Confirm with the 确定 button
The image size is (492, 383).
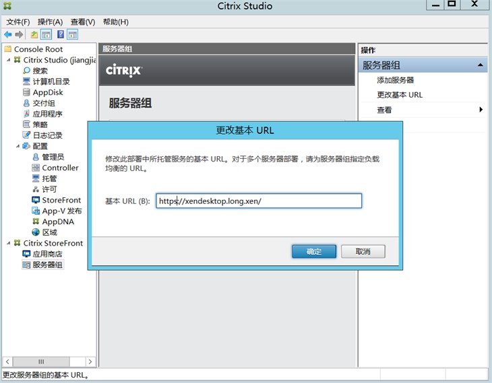pos(314,251)
